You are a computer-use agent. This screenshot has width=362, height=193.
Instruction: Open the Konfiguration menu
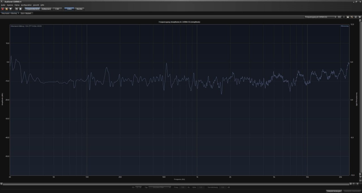click(26, 5)
